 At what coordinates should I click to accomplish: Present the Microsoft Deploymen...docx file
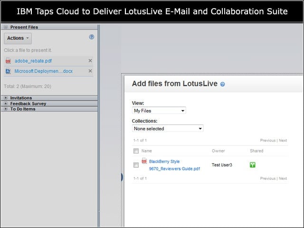click(43, 71)
